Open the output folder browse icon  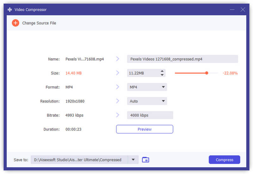point(145,160)
